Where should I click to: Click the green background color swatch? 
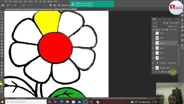pos(2,85)
